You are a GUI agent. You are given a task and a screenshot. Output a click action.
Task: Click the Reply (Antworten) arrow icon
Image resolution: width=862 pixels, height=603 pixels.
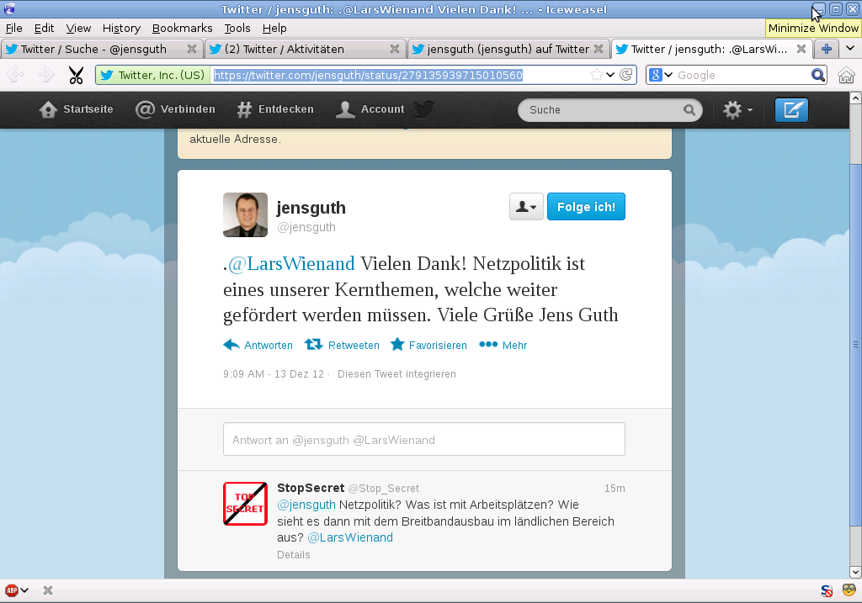pyautogui.click(x=231, y=345)
